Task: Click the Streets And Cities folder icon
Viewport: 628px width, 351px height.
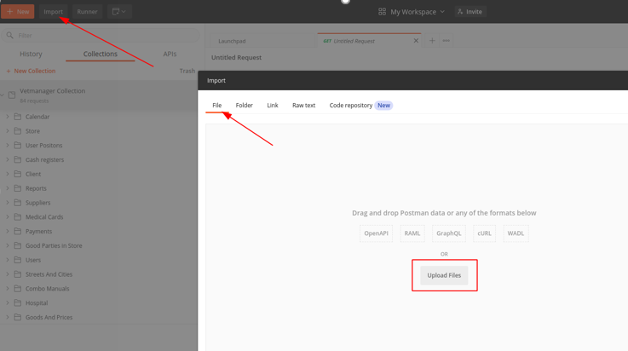Action: (x=18, y=274)
